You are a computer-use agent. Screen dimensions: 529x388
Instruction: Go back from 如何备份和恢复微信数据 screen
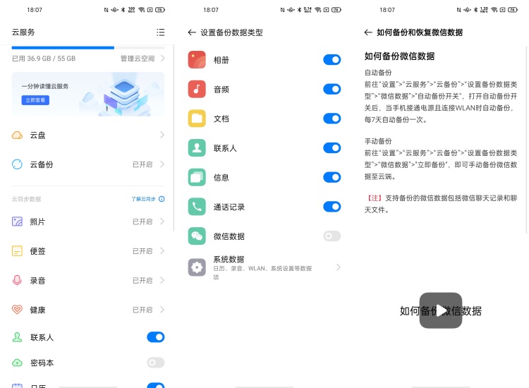coord(368,32)
